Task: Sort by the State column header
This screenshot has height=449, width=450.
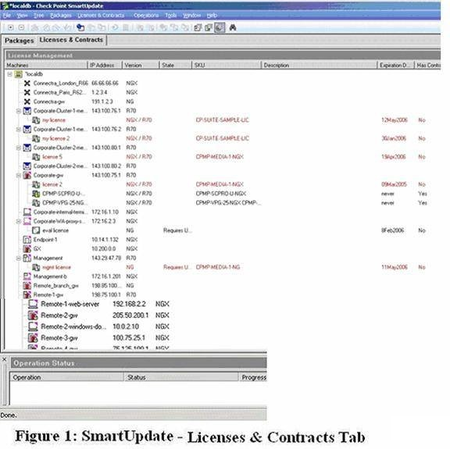Action: pyautogui.click(x=175, y=66)
